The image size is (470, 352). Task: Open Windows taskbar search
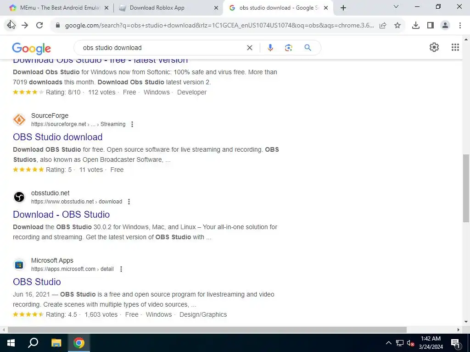pos(33,343)
